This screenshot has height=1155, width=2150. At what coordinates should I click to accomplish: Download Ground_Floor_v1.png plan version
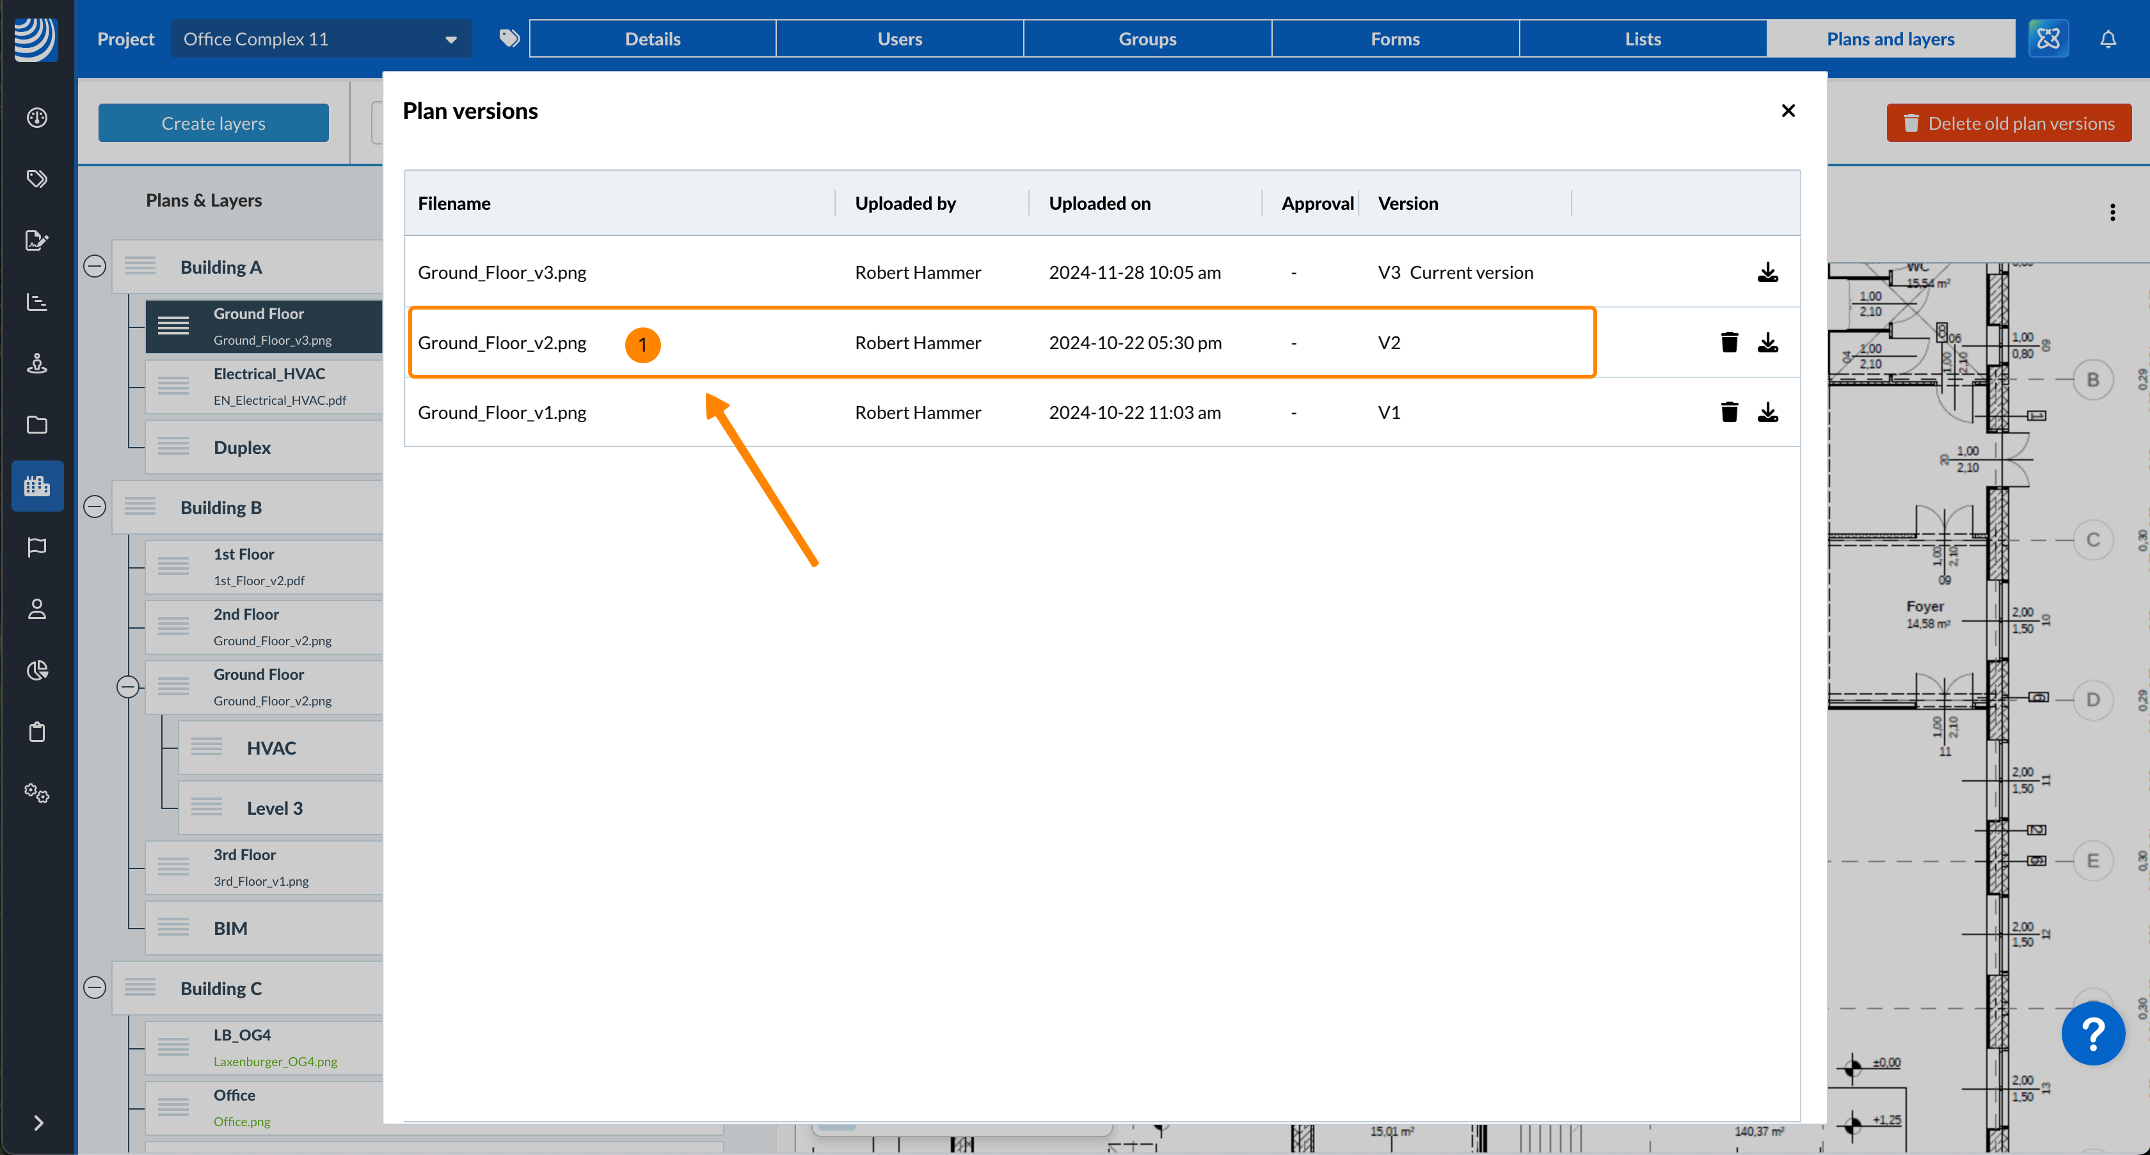1767,412
